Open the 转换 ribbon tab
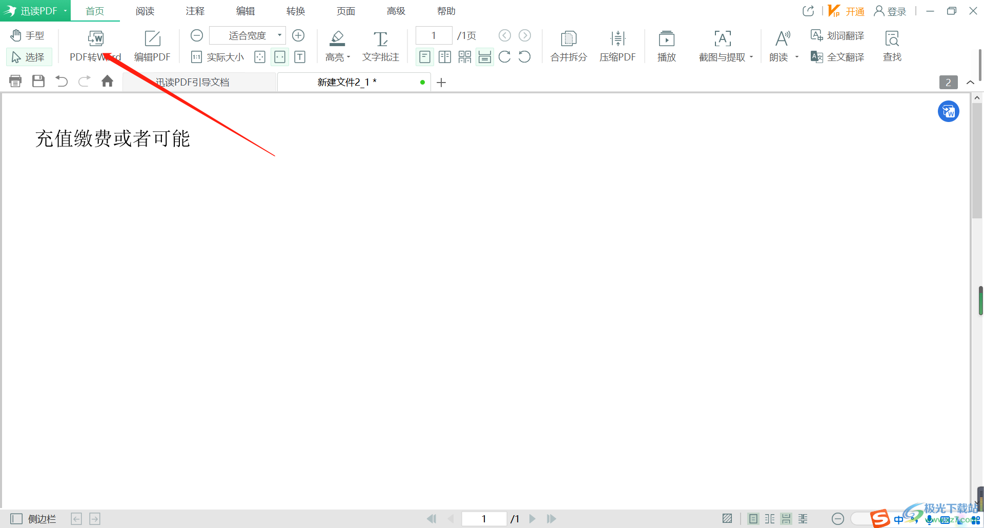This screenshot has width=984, height=528. (296, 11)
